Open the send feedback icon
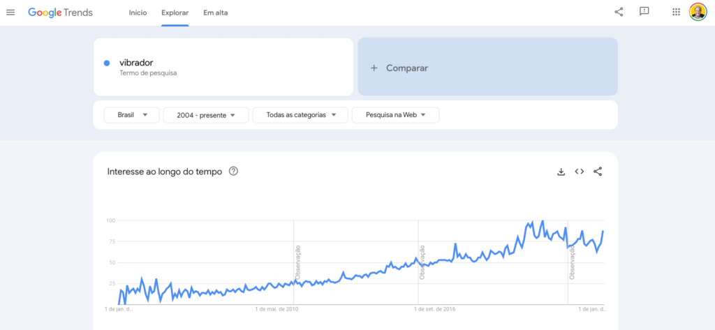715x330 pixels. pos(644,12)
